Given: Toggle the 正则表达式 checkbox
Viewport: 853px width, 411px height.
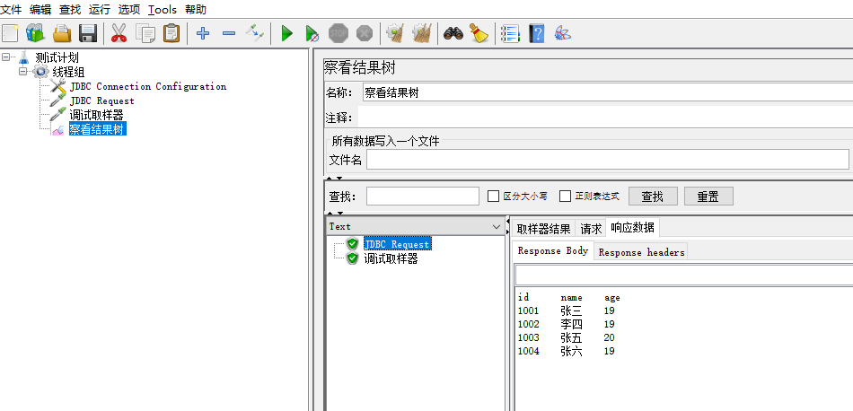Looking at the screenshot, I should pyautogui.click(x=566, y=197).
